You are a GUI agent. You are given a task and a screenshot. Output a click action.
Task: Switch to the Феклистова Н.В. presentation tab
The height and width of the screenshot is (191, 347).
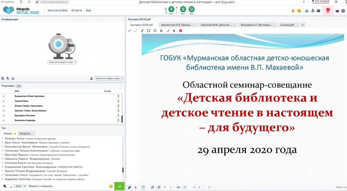click(177, 25)
